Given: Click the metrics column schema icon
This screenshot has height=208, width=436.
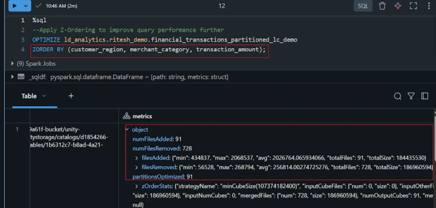Looking at the screenshot, I should coord(127,116).
